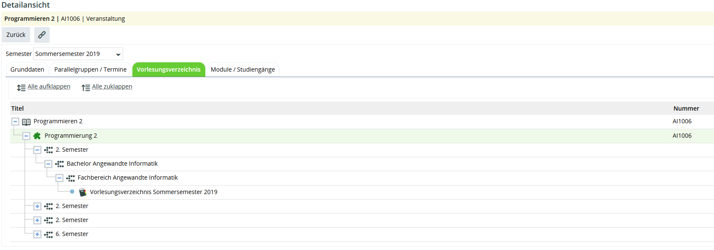Collapse the Programmierung 2 module node
The image size is (714, 250).
(x=26, y=136)
